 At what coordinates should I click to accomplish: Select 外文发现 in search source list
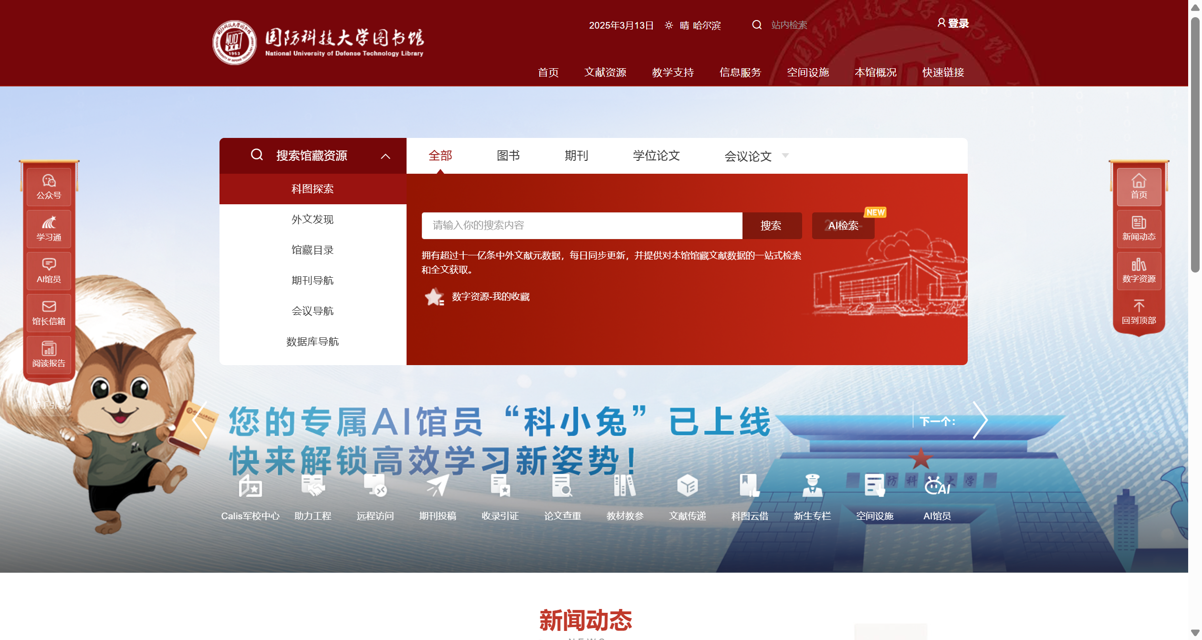point(313,220)
